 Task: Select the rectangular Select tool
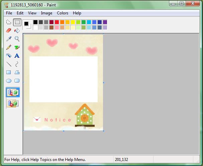17,22
